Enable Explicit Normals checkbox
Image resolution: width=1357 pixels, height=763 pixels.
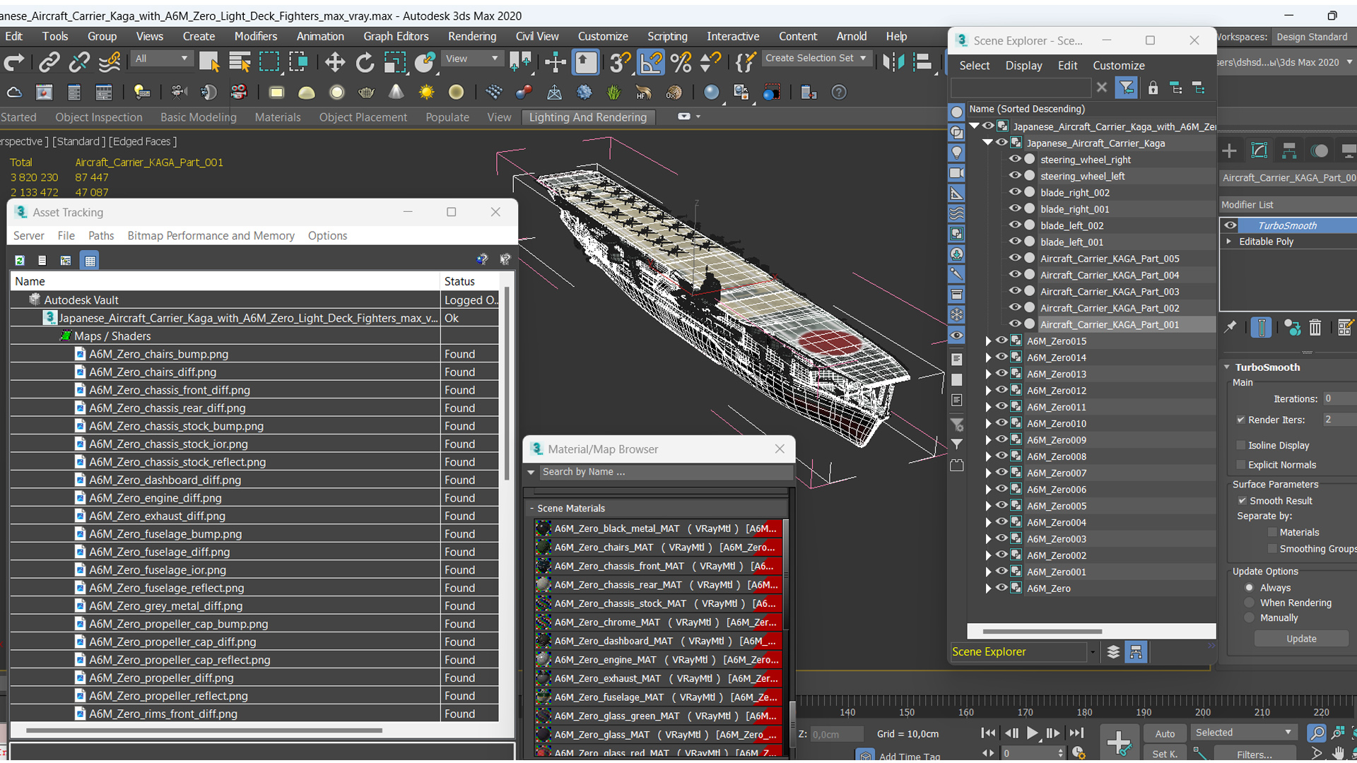tap(1241, 465)
